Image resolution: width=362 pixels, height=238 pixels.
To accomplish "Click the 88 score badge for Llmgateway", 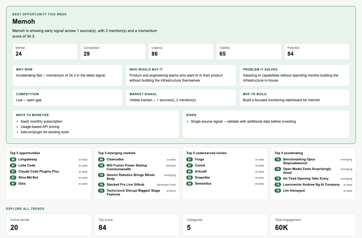I will [13, 159].
